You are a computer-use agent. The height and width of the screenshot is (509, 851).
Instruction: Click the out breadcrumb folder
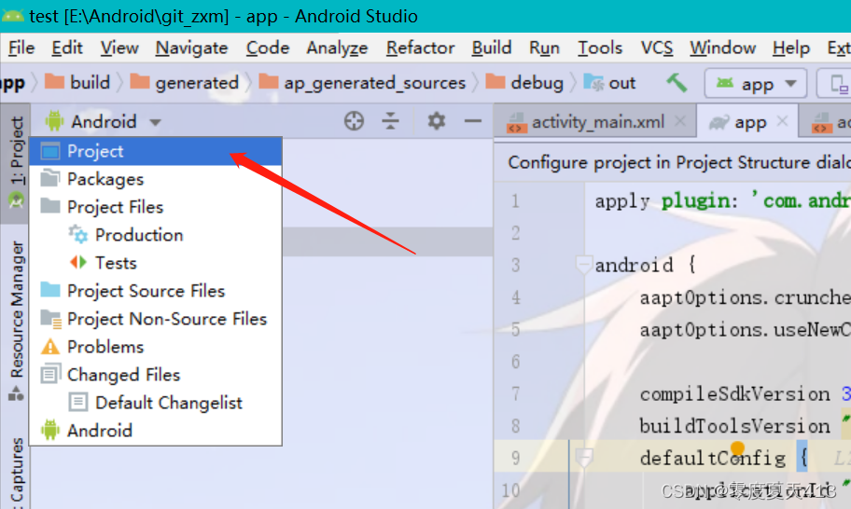point(609,82)
